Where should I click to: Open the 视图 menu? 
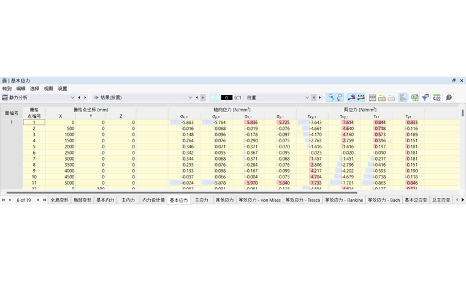(48, 88)
